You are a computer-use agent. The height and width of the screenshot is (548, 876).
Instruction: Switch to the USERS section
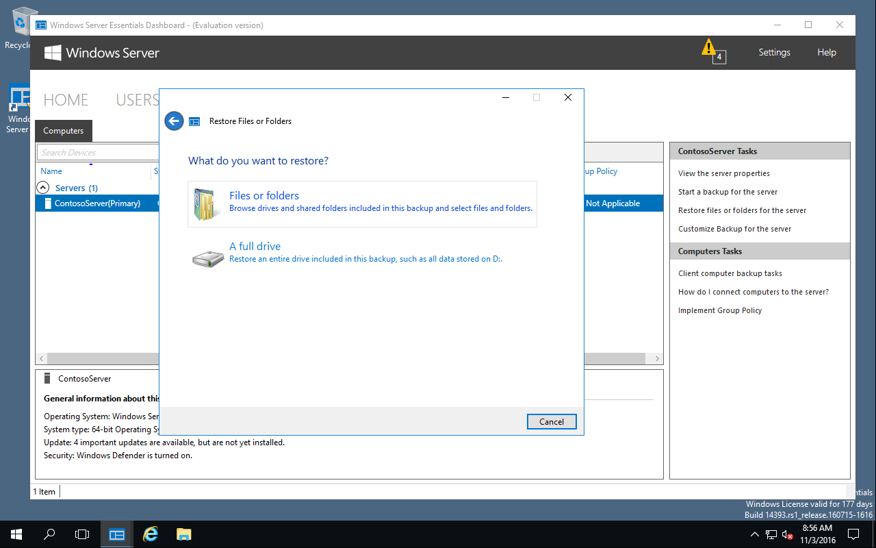tap(137, 100)
